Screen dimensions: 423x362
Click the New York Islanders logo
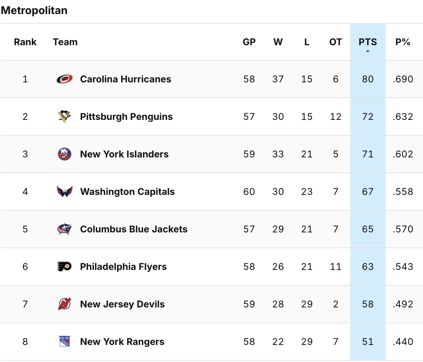coord(65,154)
